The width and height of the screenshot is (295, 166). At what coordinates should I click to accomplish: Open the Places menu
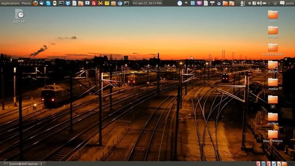click(x=26, y=3)
